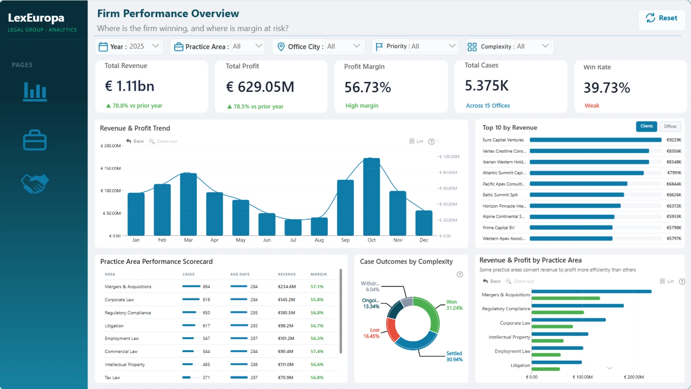Open the handshake clients page
The image size is (691, 389).
point(35,184)
